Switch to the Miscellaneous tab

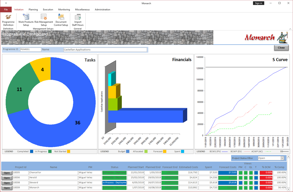82,9
